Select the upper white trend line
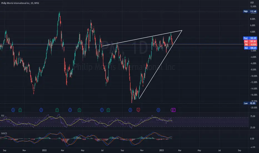Viewport: 259px width, 153px height. tap(142, 38)
